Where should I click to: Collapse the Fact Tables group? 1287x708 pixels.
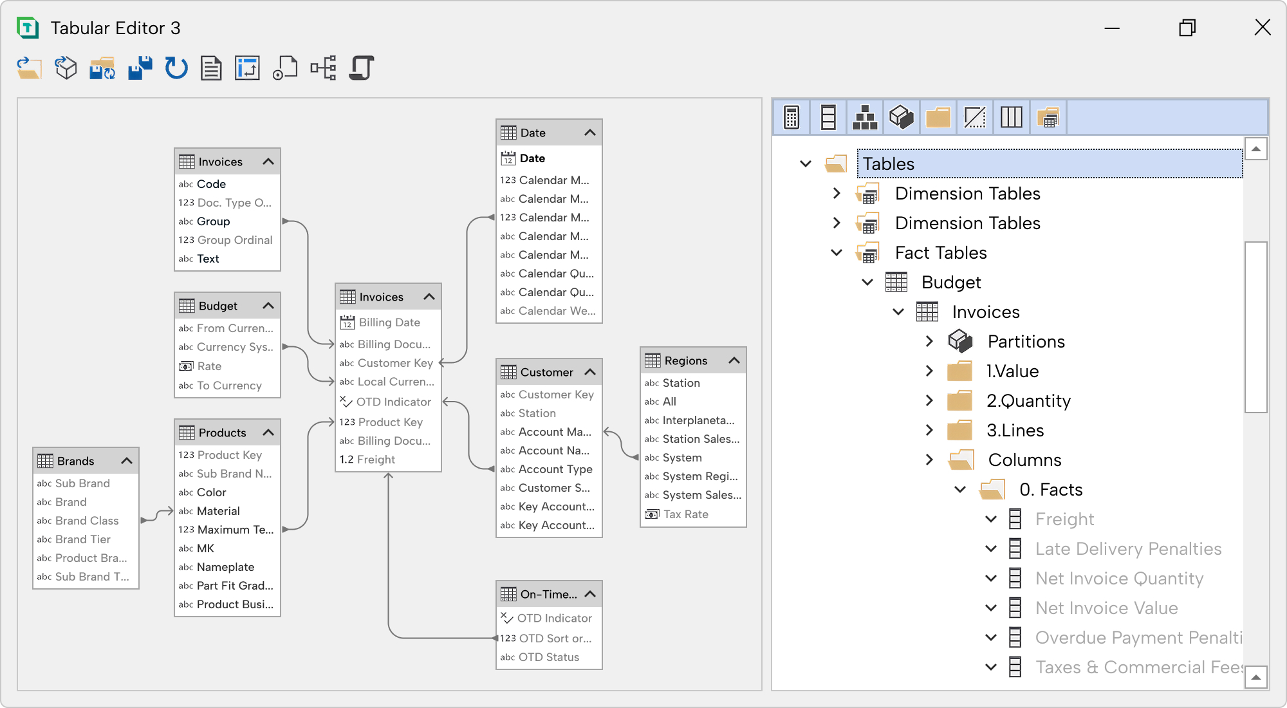pos(837,252)
